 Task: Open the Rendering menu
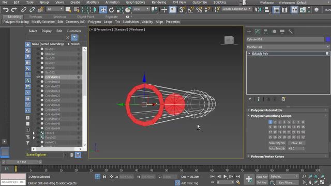[159, 2]
